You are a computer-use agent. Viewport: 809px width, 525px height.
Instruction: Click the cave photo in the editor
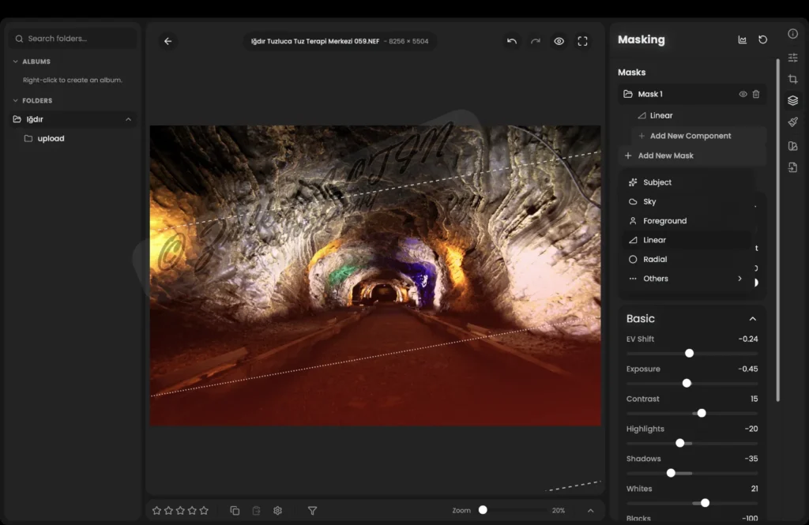375,276
